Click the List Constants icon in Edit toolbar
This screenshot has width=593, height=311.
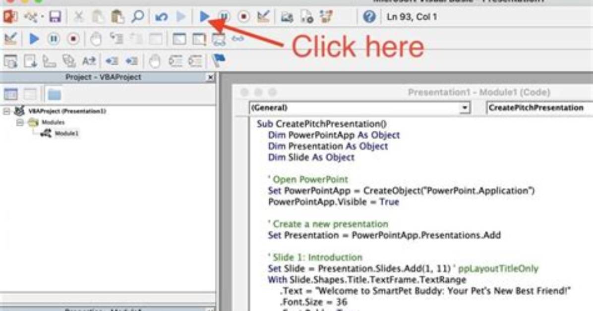pos(30,61)
